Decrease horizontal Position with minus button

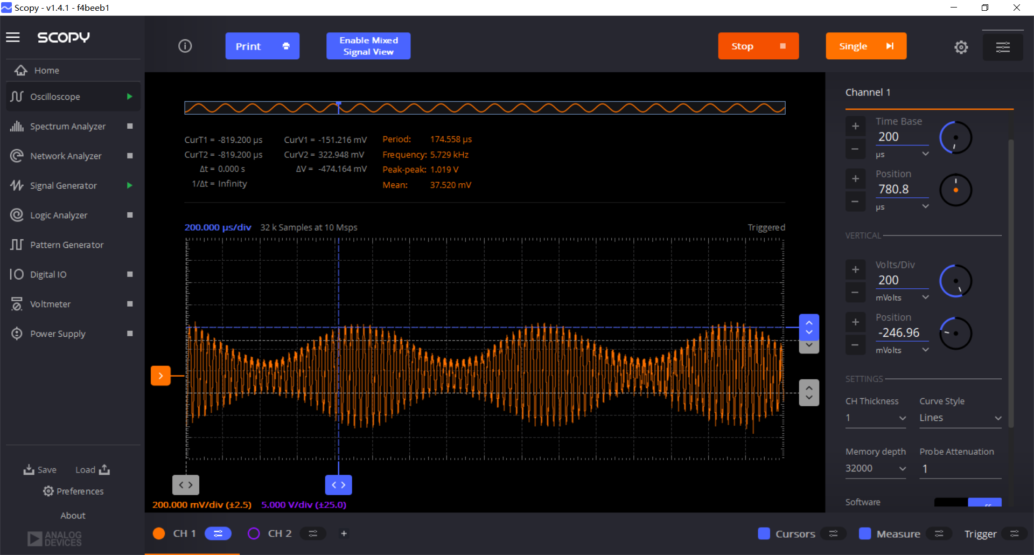click(855, 201)
